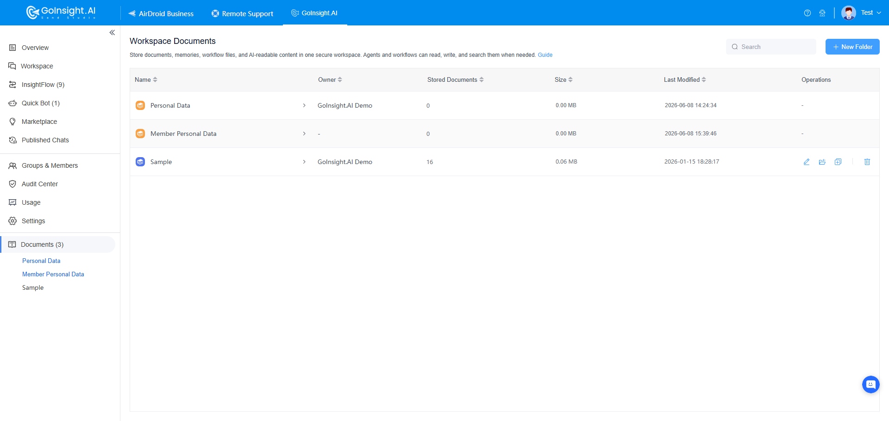Viewport: 889px width, 421px height.
Task: Focus the Search input field
Action: (x=771, y=47)
